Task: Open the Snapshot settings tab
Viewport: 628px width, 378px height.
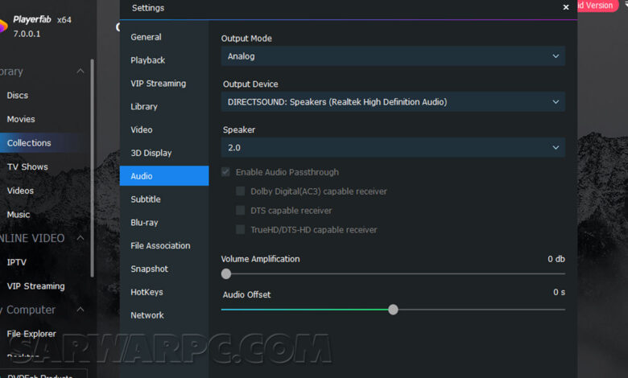Action: pyautogui.click(x=164, y=269)
